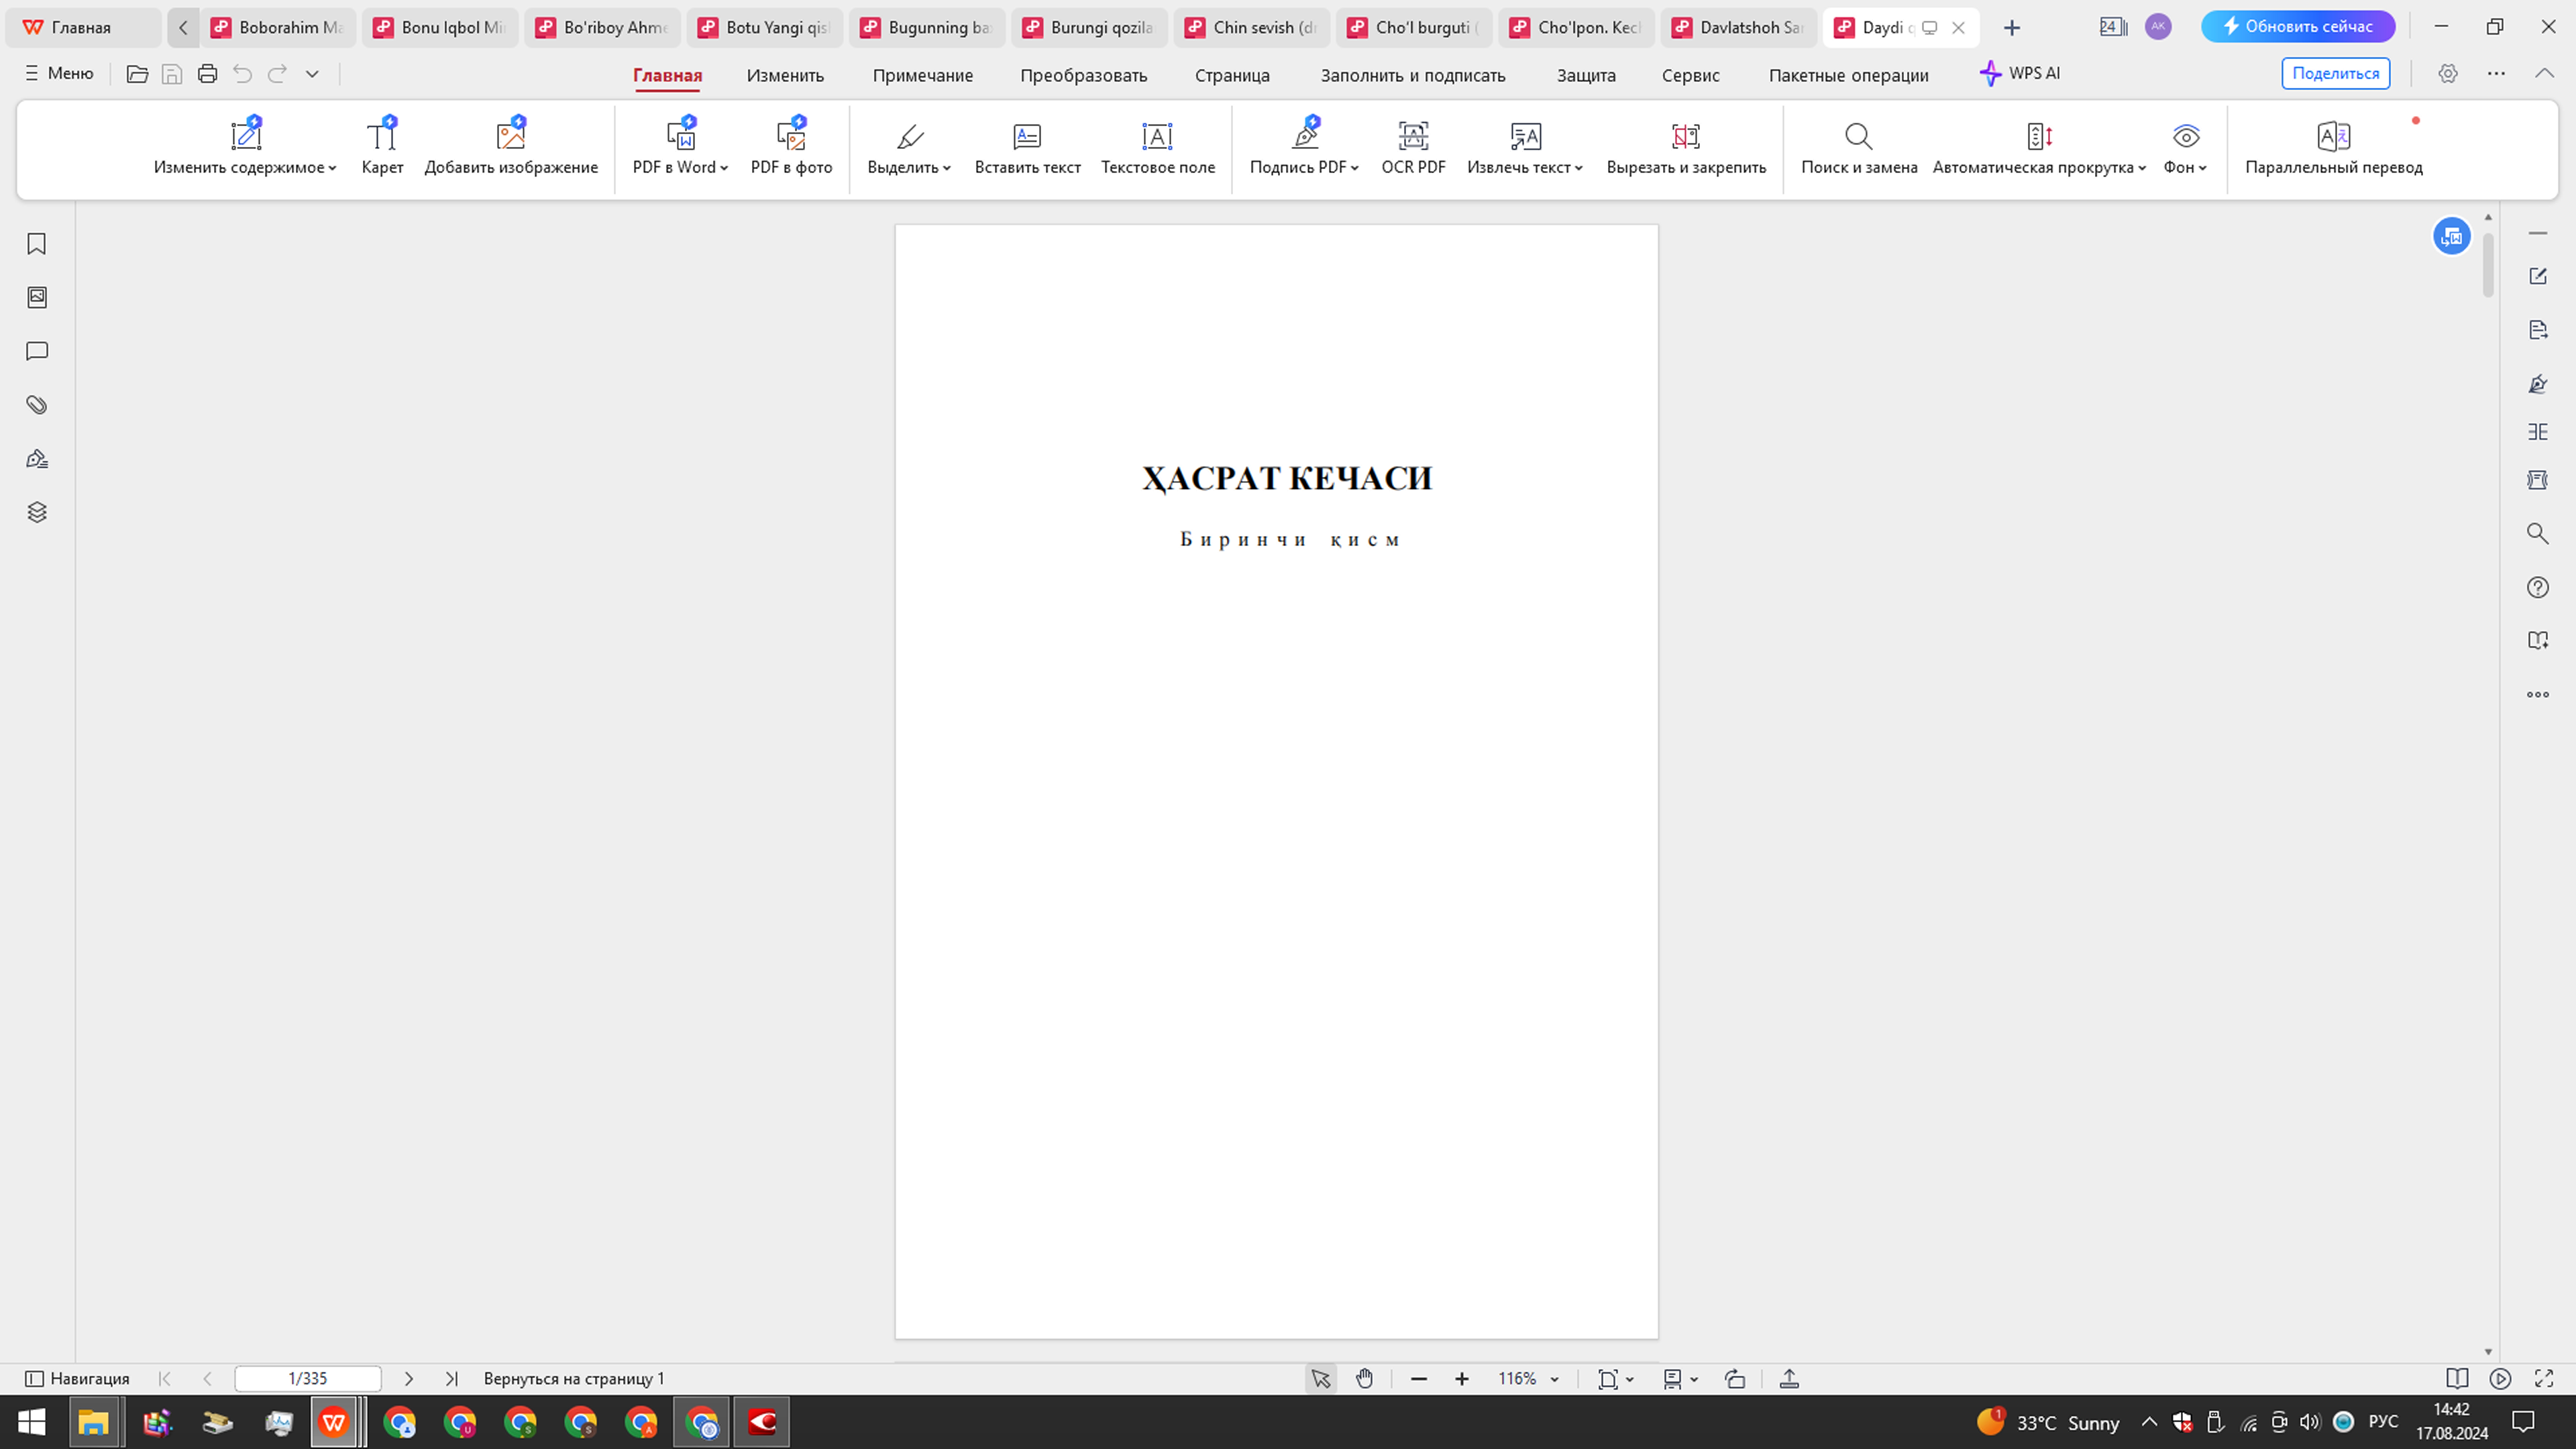Expand the 116% zoom level dropdown
The height and width of the screenshot is (1449, 2576).
pyautogui.click(x=1554, y=1380)
